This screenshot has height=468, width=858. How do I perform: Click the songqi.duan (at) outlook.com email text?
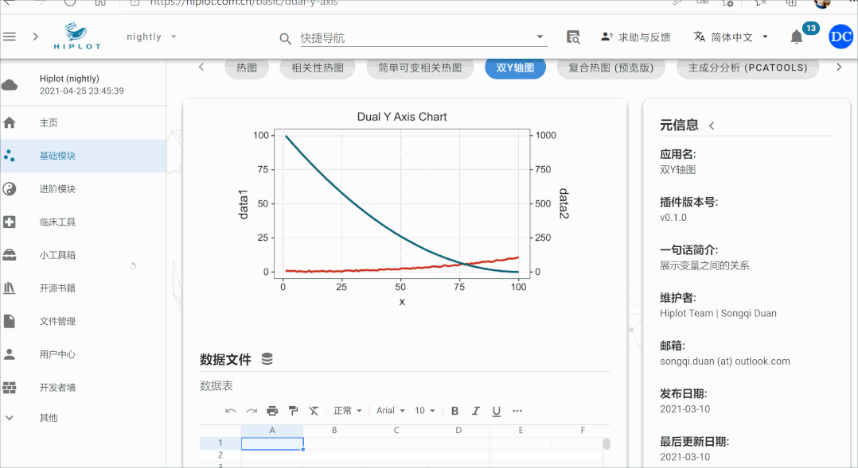(725, 361)
